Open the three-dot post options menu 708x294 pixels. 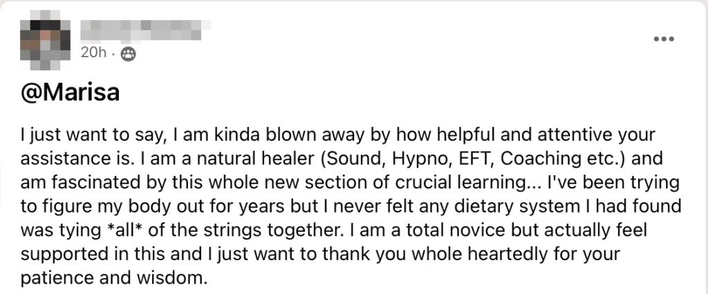coord(664,39)
